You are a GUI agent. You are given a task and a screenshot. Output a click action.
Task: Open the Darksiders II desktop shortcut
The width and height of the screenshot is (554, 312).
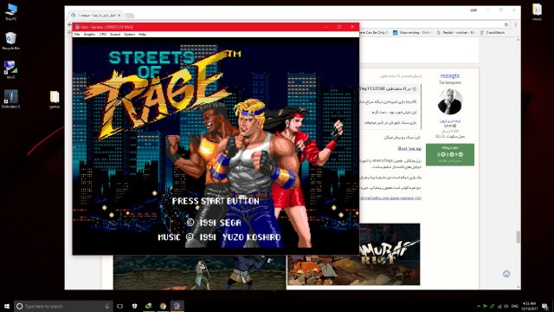(11, 99)
